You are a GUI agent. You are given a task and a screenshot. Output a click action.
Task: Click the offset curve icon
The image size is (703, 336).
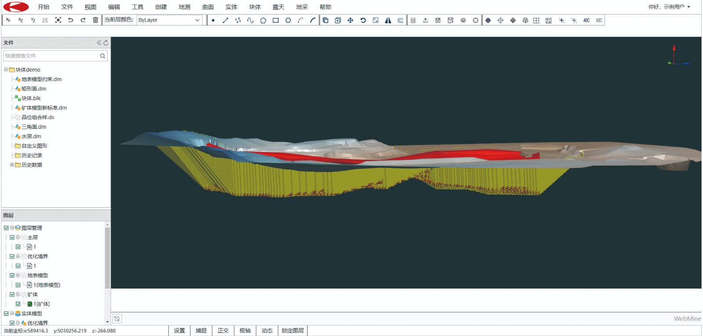(400, 20)
